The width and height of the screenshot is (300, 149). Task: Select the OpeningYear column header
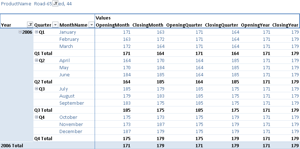256,25
